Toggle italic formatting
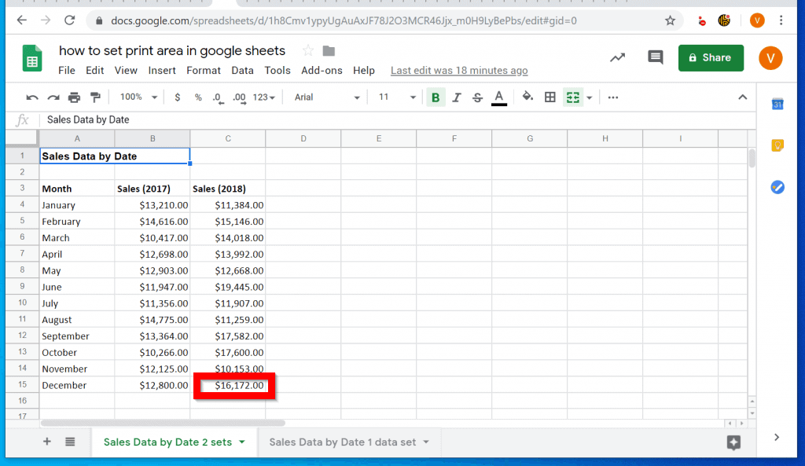The image size is (805, 466). 456,97
